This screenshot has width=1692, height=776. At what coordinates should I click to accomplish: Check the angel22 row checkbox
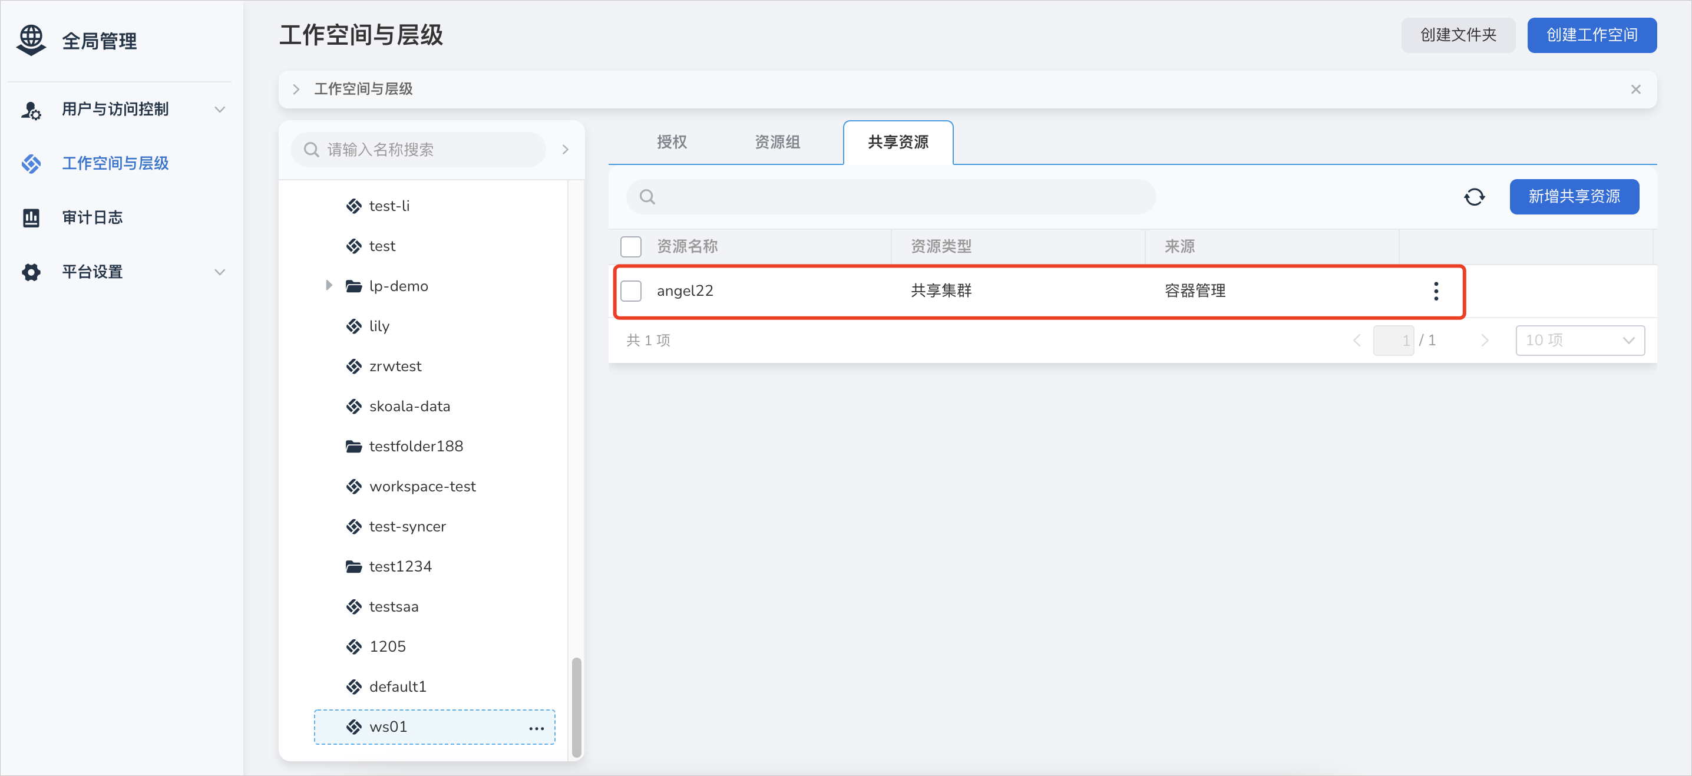(630, 291)
